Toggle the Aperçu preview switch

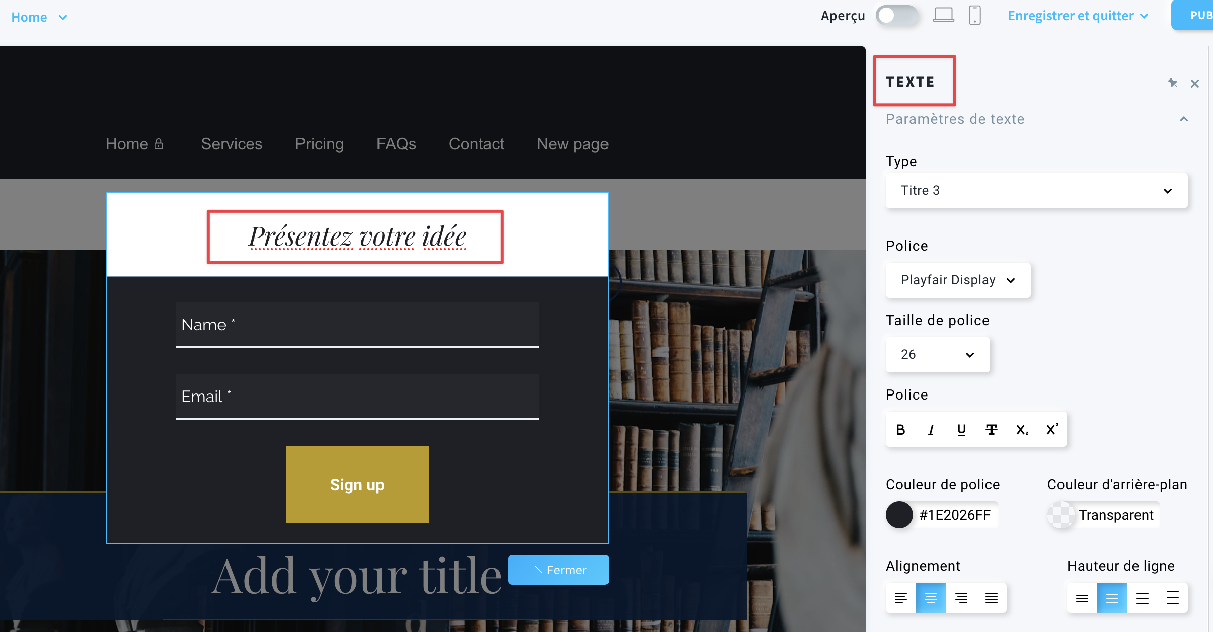895,15
